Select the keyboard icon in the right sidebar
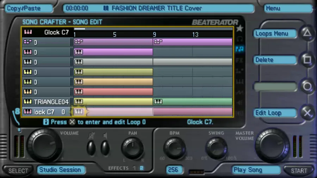This screenshot has height=178, width=317. [x=240, y=82]
